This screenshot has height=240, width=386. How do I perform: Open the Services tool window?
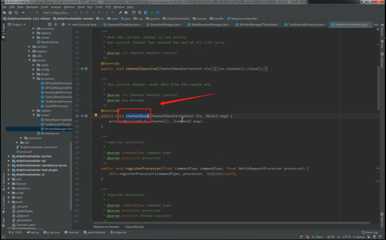(51, 233)
